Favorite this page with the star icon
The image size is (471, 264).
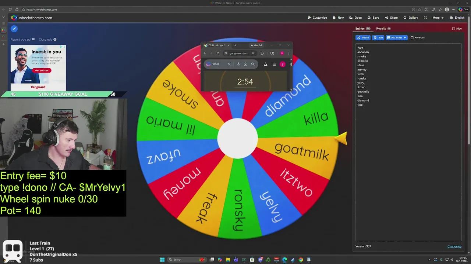click(x=419, y=10)
